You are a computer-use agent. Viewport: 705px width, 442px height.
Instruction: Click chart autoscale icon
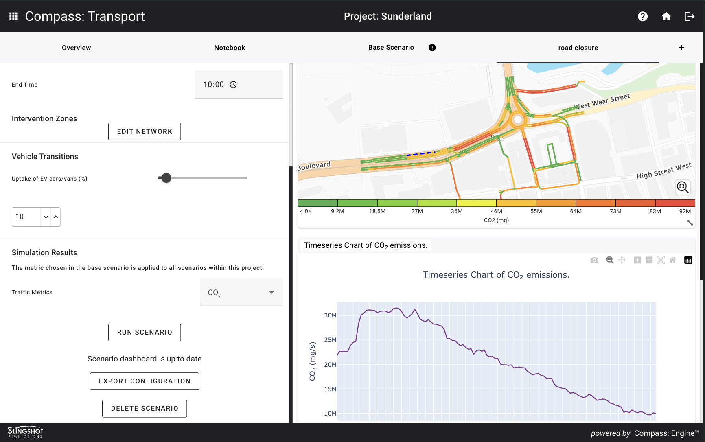(661, 260)
